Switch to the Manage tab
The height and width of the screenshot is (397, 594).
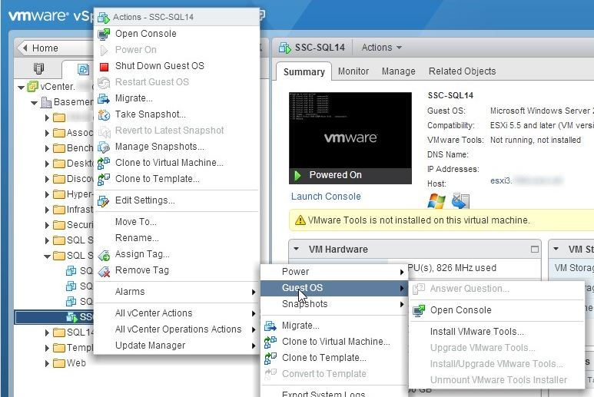399,71
